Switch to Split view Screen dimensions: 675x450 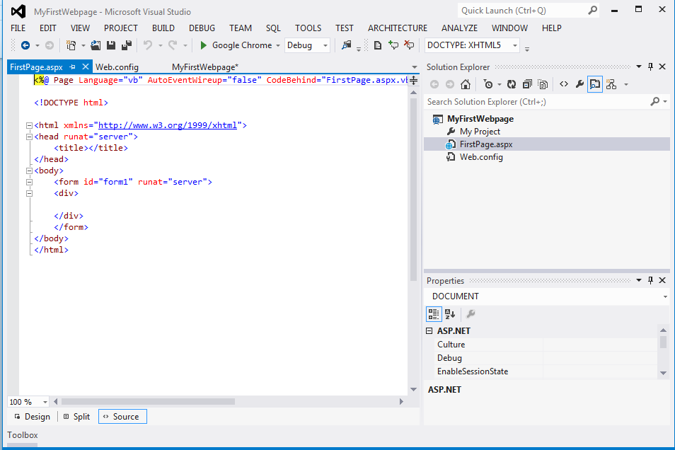[x=76, y=417]
